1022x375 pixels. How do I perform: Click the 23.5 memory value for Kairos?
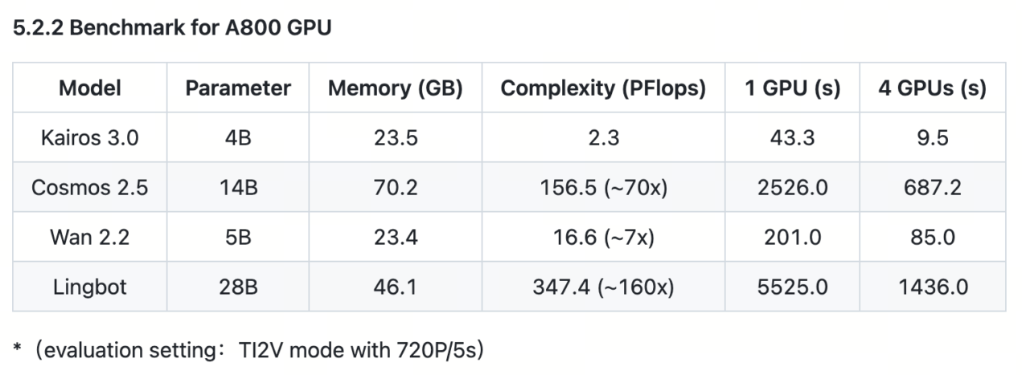click(395, 137)
